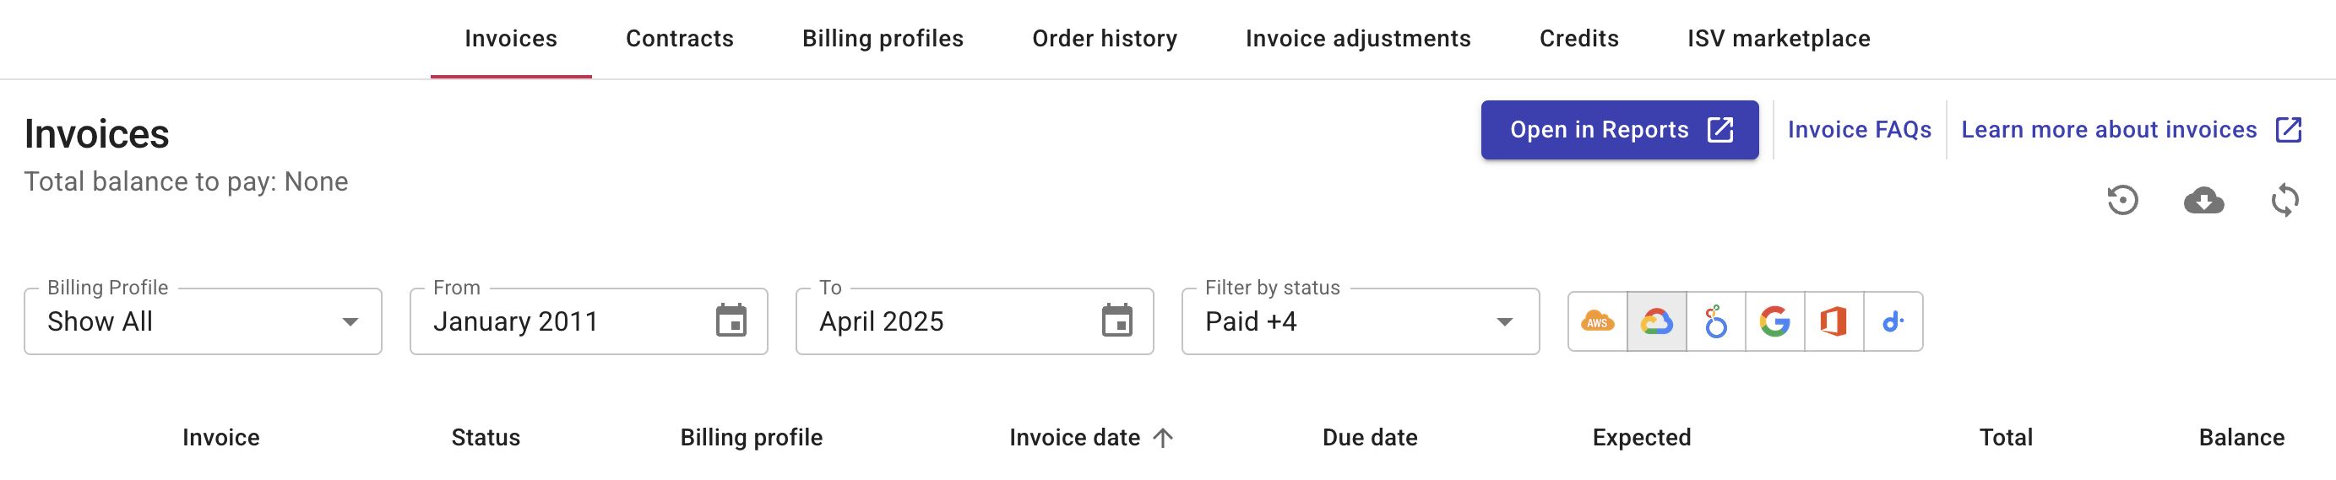This screenshot has height=480, width=2336.
Task: Click the Open in Reports button
Action: (1619, 131)
